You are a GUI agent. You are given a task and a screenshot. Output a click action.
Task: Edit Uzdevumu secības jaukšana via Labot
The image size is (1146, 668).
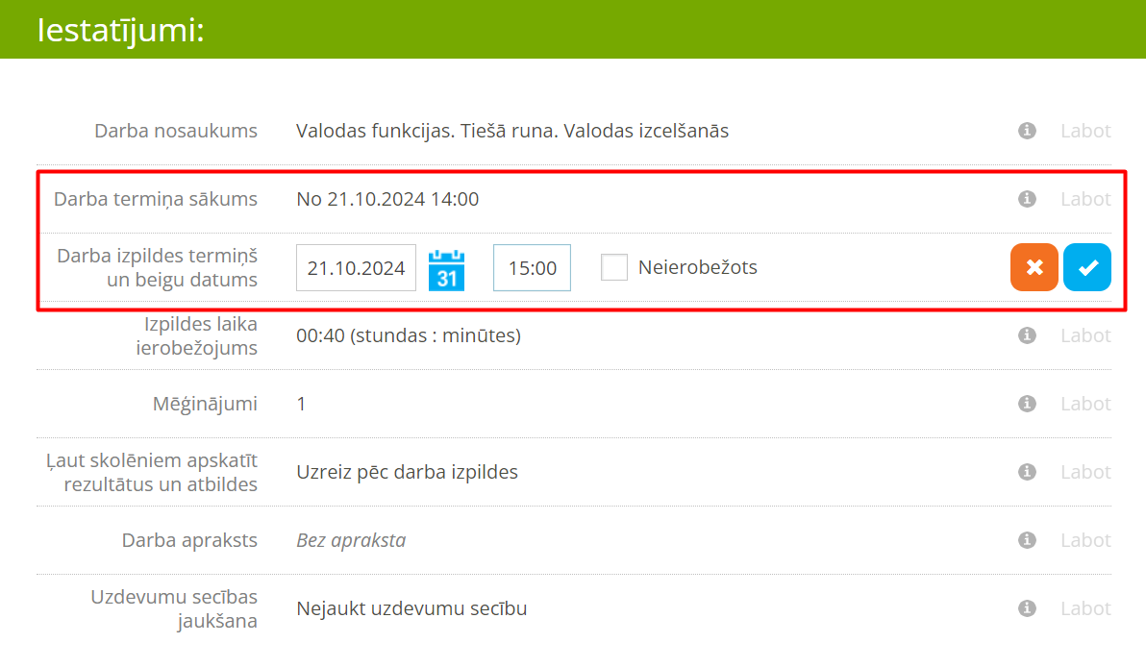click(1085, 608)
